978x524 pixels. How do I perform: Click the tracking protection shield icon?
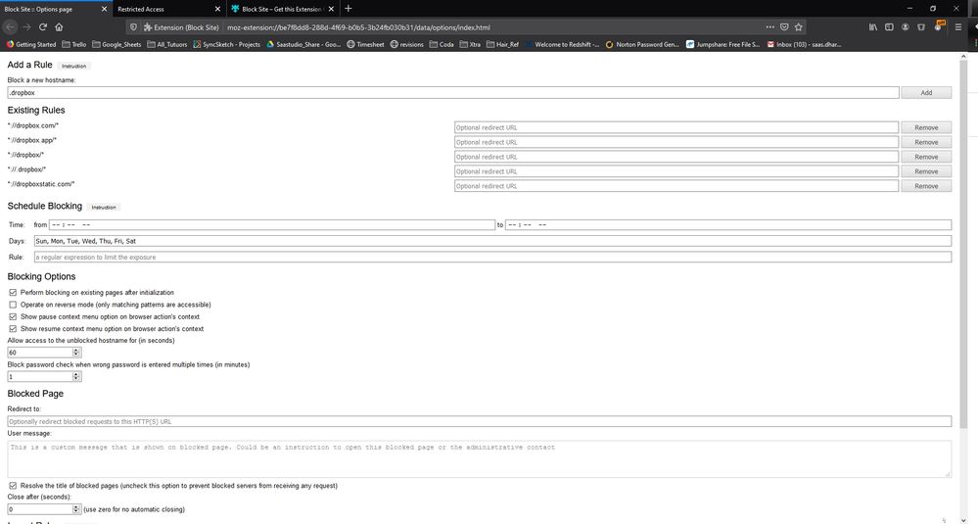133,27
